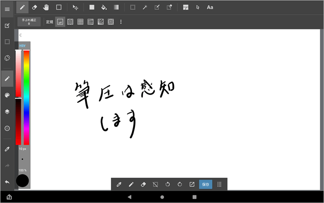
Task: Enable the grid ruler guide
Action: click(x=80, y=22)
